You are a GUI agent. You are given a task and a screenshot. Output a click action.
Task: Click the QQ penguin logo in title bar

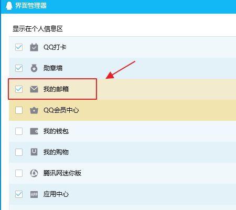[9, 5]
